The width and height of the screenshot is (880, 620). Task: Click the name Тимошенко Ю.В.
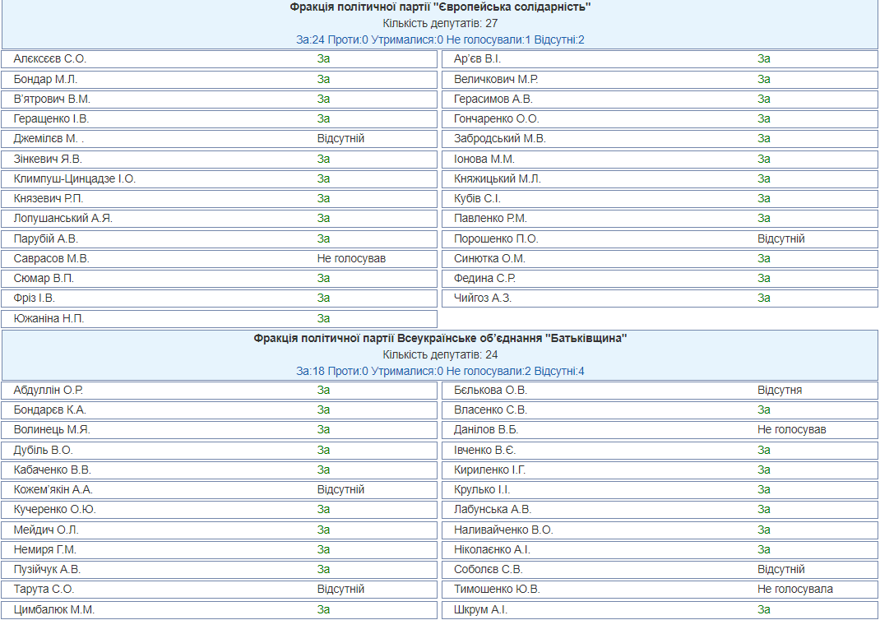497,589
